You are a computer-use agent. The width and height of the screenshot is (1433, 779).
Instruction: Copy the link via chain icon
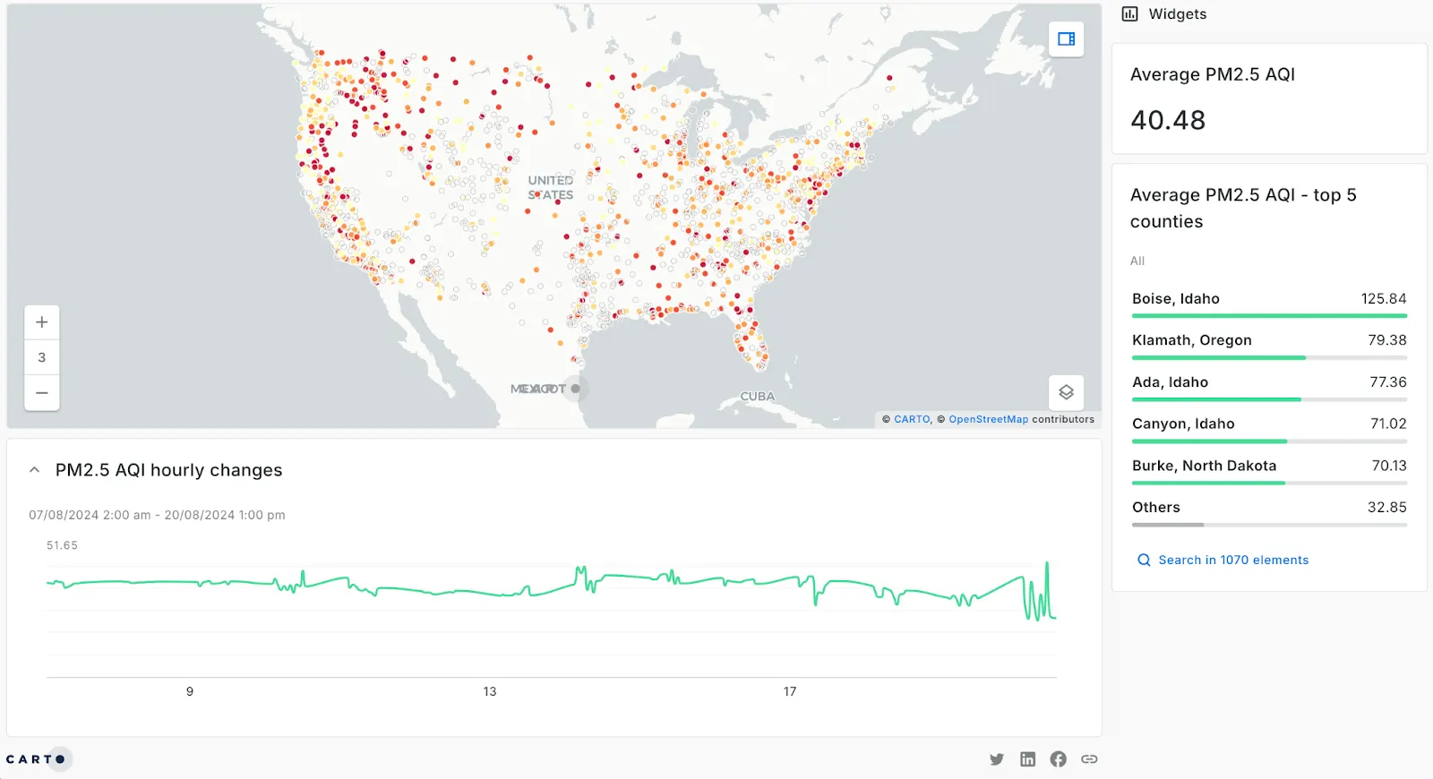click(x=1089, y=759)
